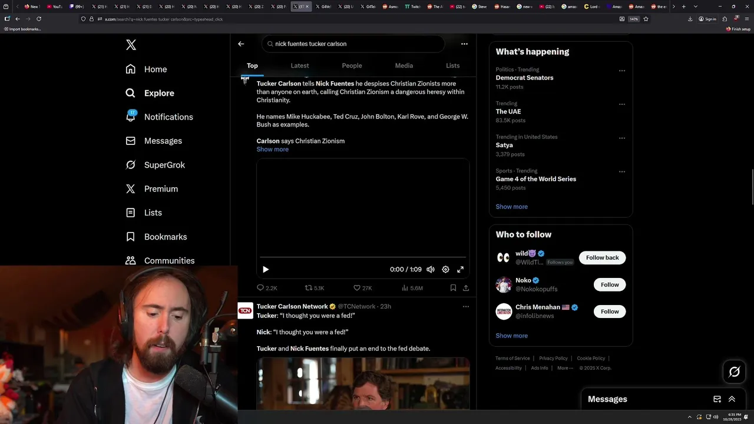Image resolution: width=754 pixels, height=424 pixels.
Task: Open Communities from the sidebar
Action: point(160,260)
